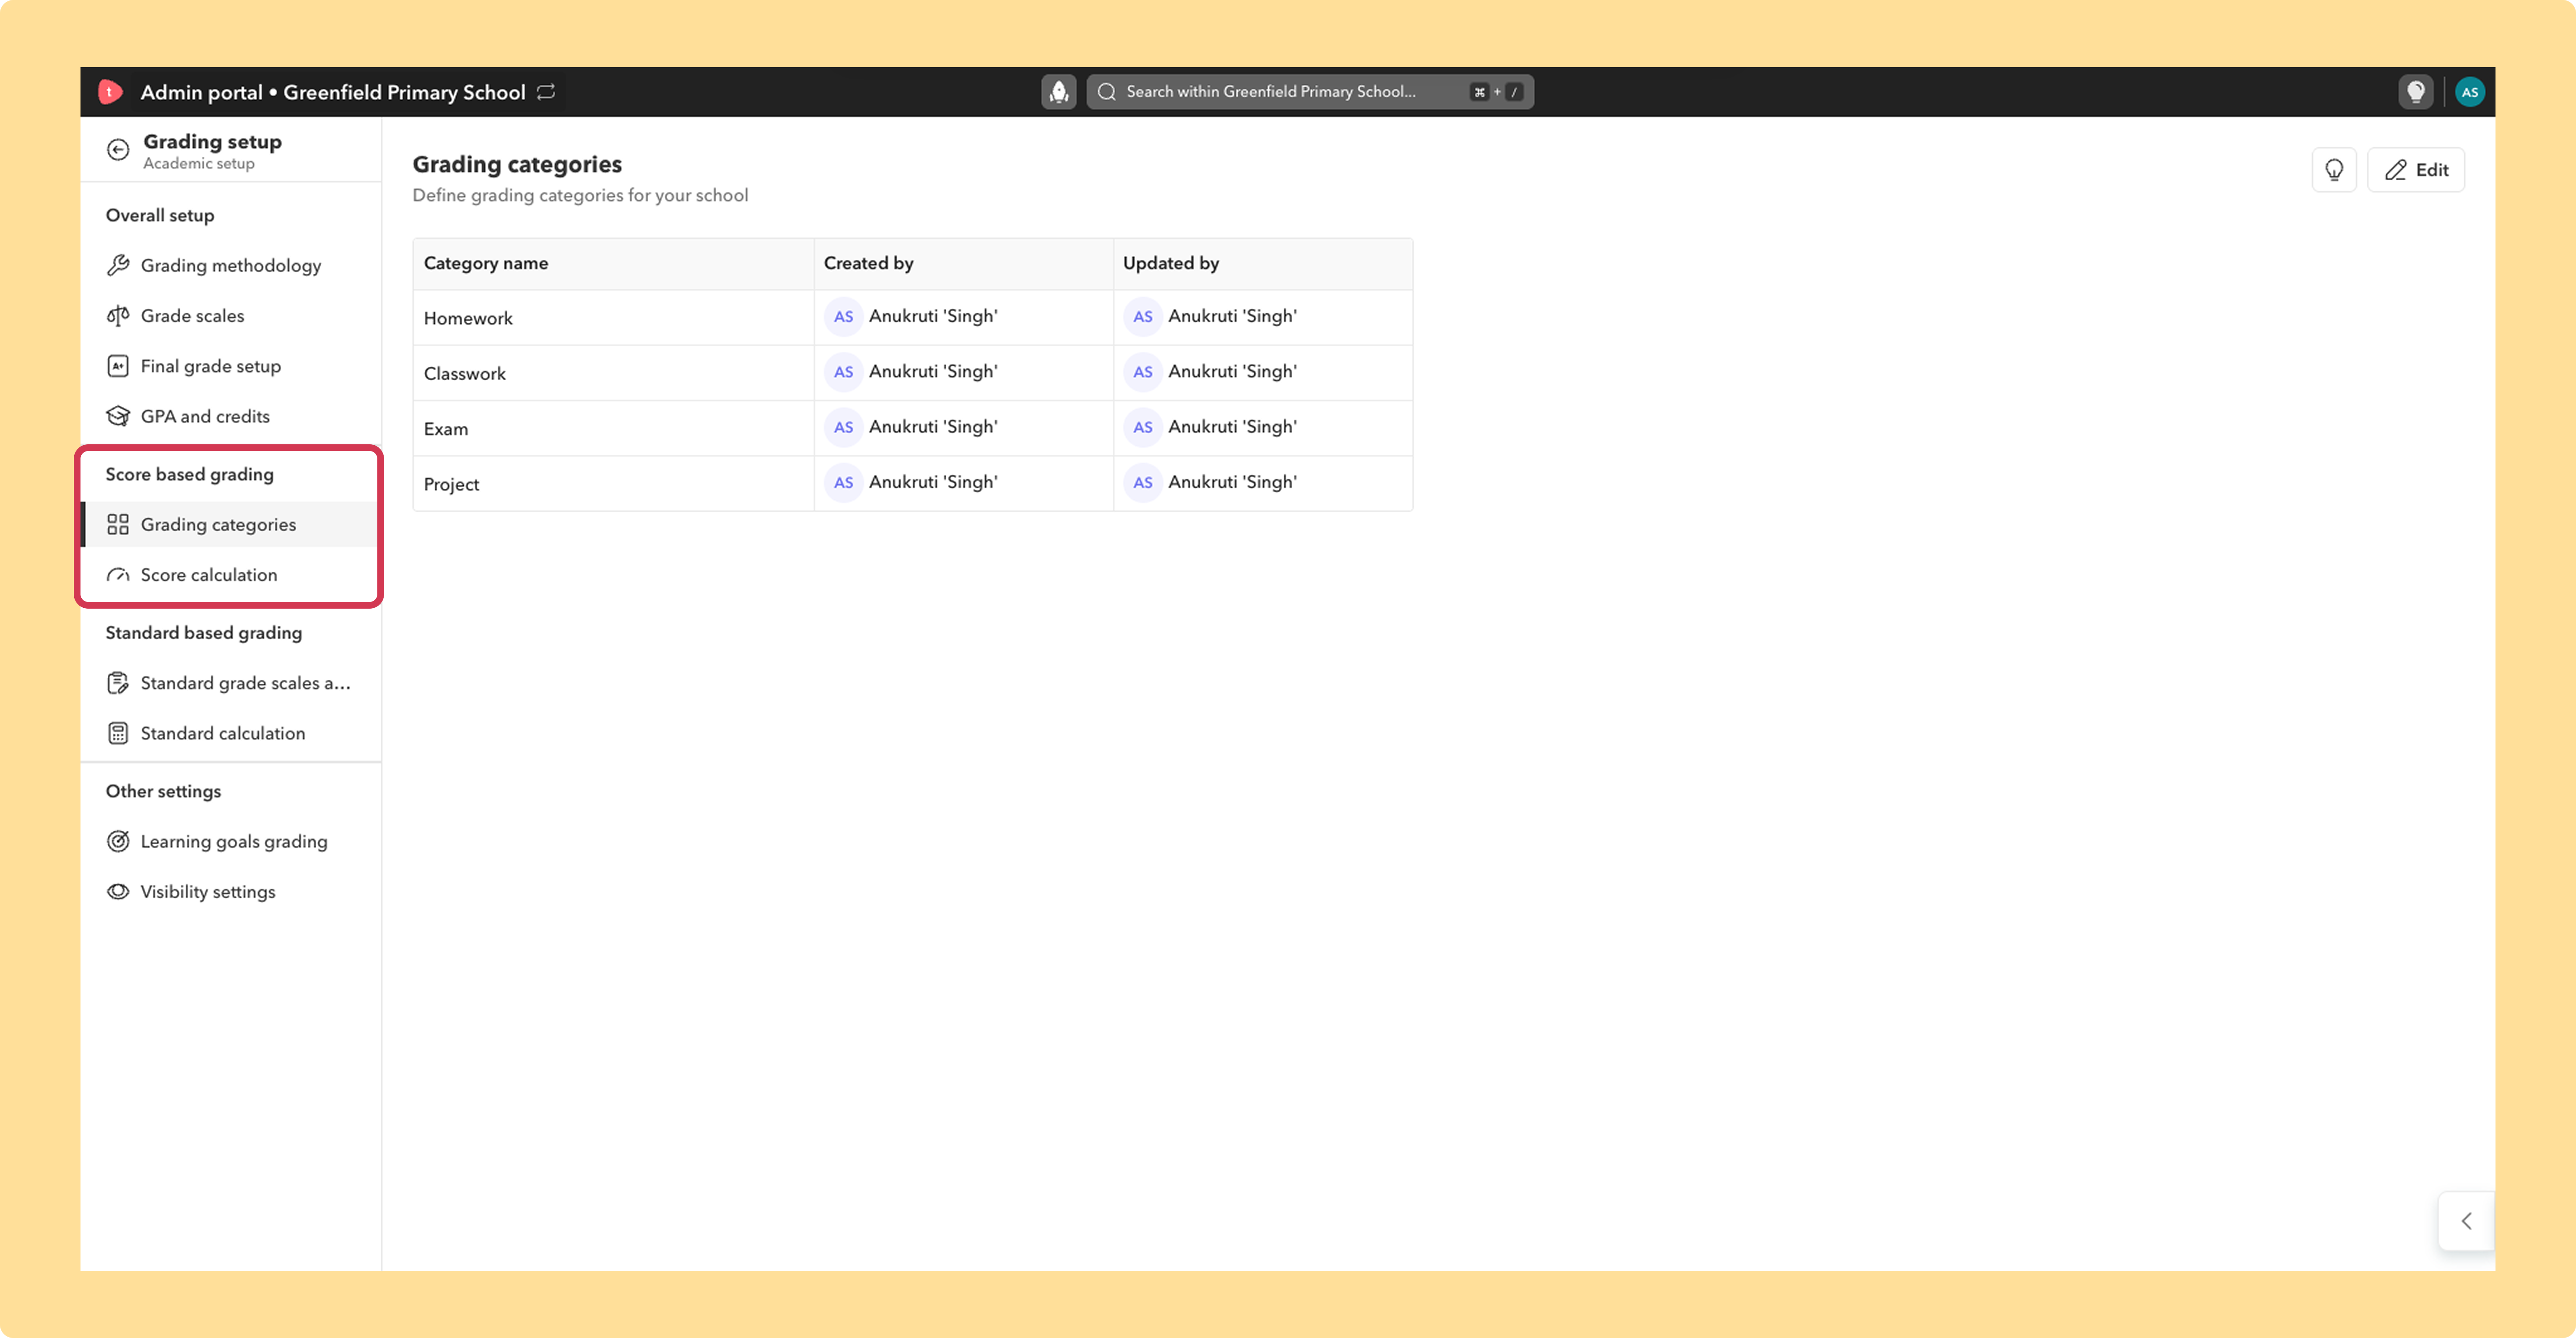2576x1338 pixels.
Task: Open the AS profile avatar in header
Action: coord(2469,92)
